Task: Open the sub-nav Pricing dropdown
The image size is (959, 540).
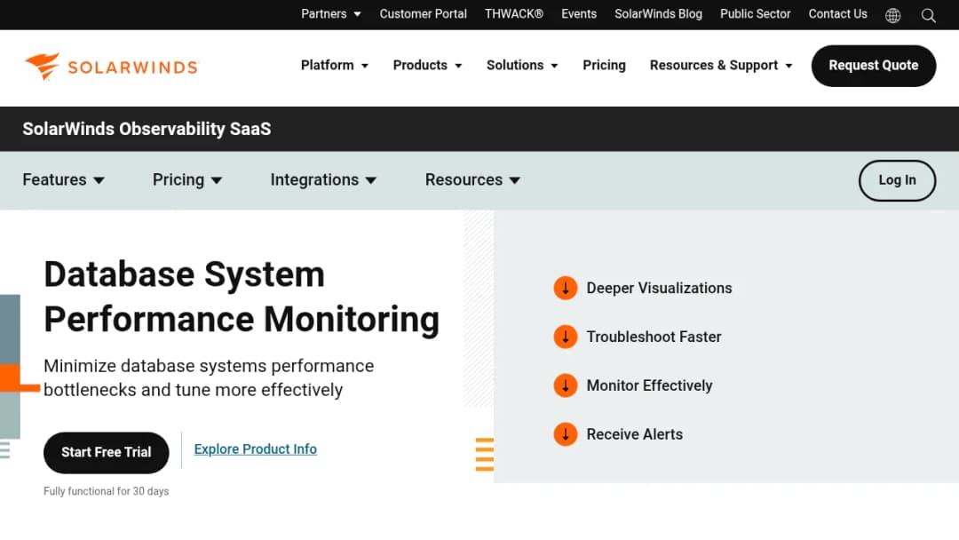Action: pyautogui.click(x=187, y=179)
